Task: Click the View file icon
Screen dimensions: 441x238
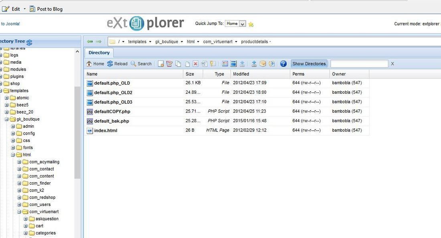Action: 225,64
